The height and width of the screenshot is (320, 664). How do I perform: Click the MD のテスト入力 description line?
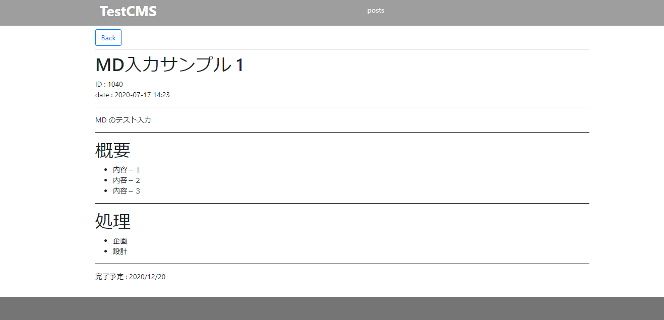point(123,120)
